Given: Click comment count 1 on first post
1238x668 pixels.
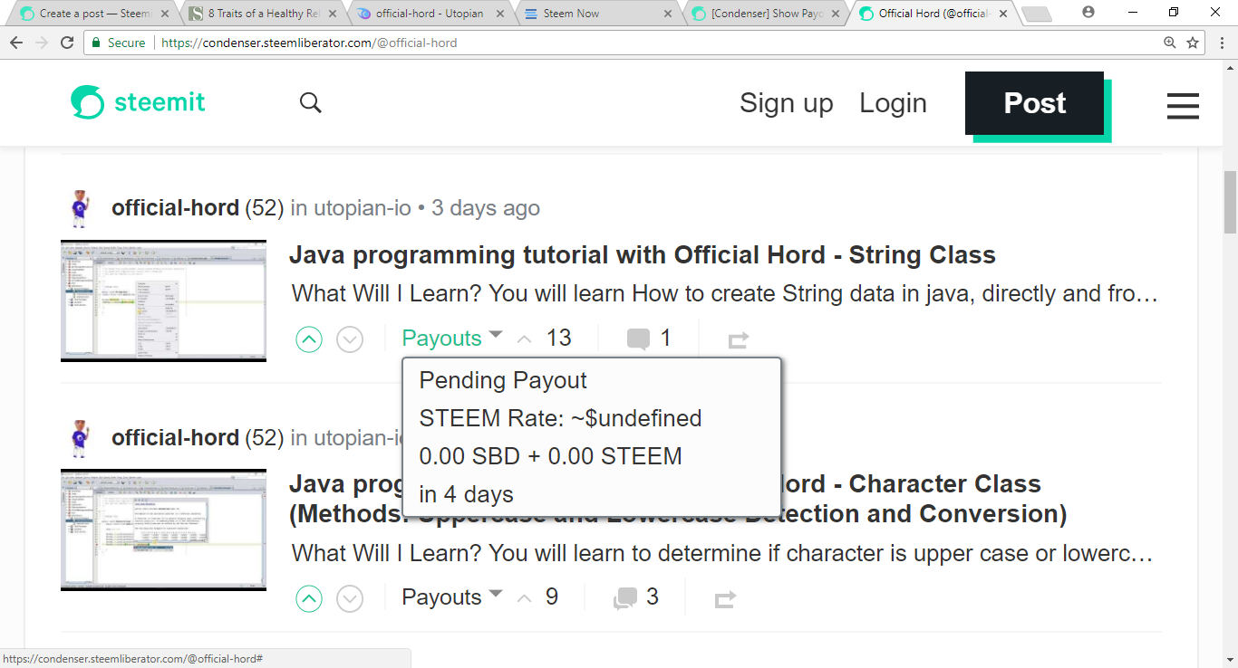Looking at the screenshot, I should (x=665, y=339).
